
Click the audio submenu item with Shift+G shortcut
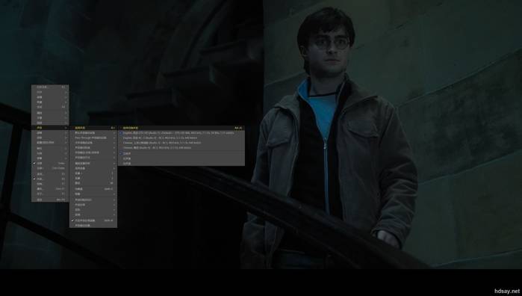click(93, 188)
